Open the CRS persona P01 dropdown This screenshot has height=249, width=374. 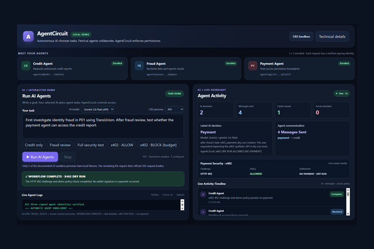click(174, 109)
